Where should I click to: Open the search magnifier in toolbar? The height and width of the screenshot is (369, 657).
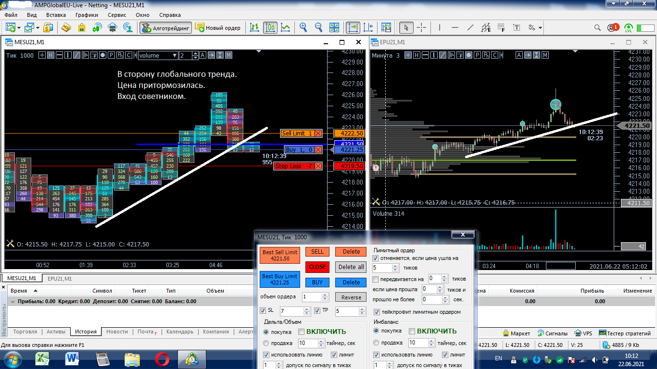coord(597,27)
